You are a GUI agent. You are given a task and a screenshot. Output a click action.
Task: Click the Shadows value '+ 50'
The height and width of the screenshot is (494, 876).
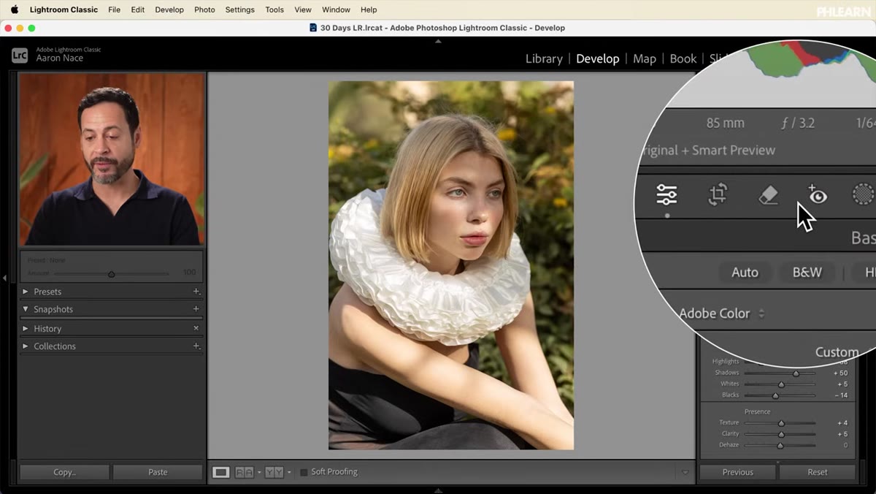(x=839, y=373)
